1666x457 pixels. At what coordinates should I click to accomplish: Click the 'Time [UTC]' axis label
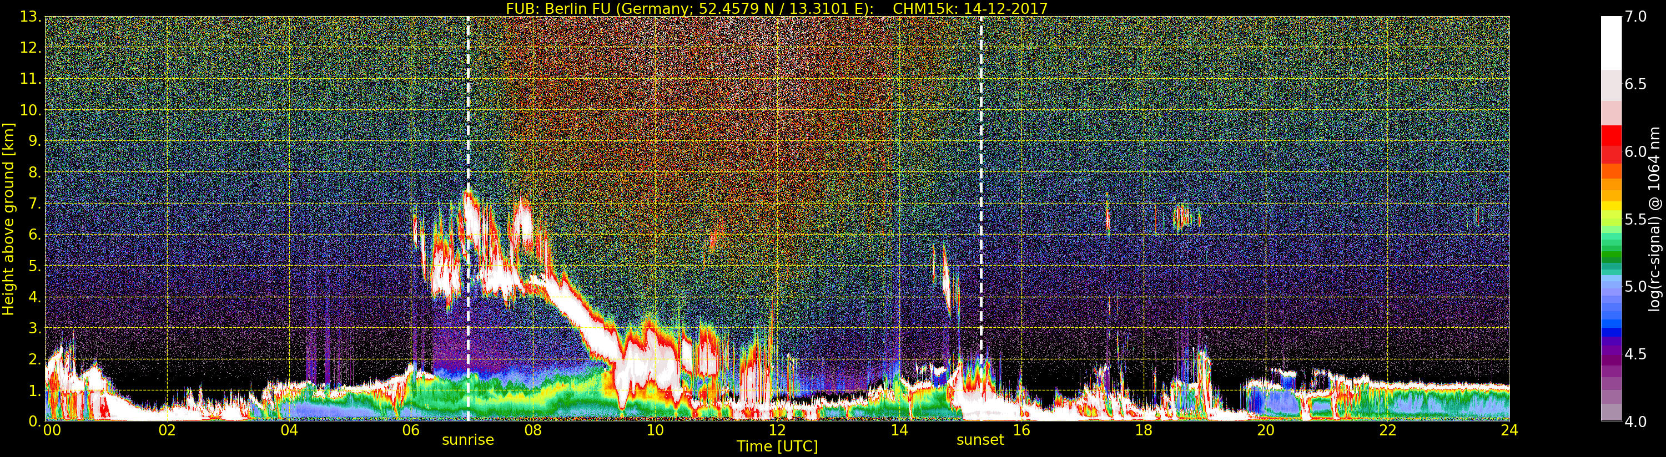pos(777,446)
